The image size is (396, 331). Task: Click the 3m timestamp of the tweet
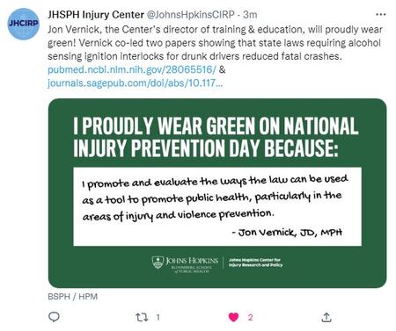(250, 15)
